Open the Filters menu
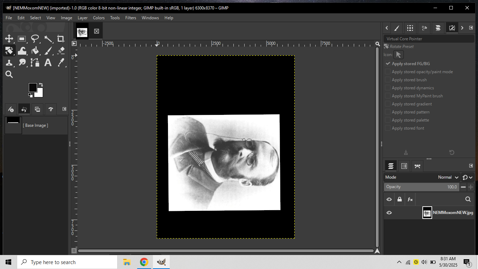 pos(131,18)
